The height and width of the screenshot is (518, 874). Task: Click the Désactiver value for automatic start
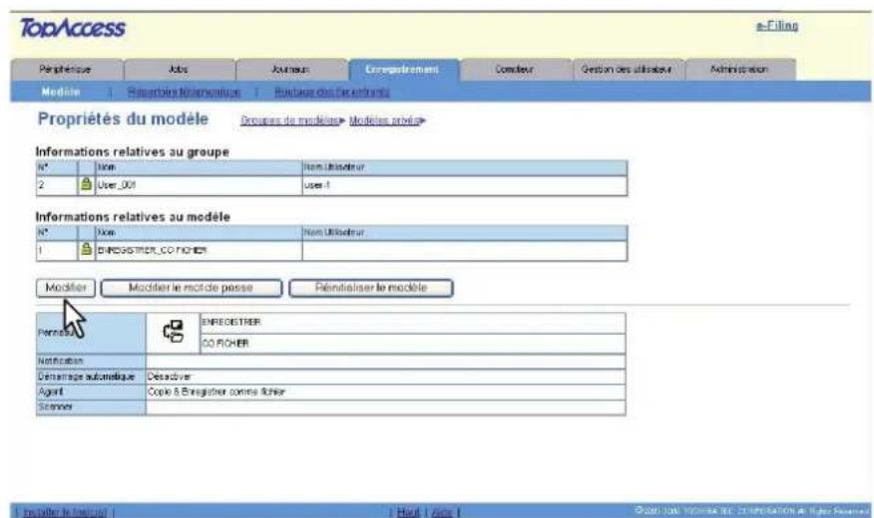[x=385, y=377]
